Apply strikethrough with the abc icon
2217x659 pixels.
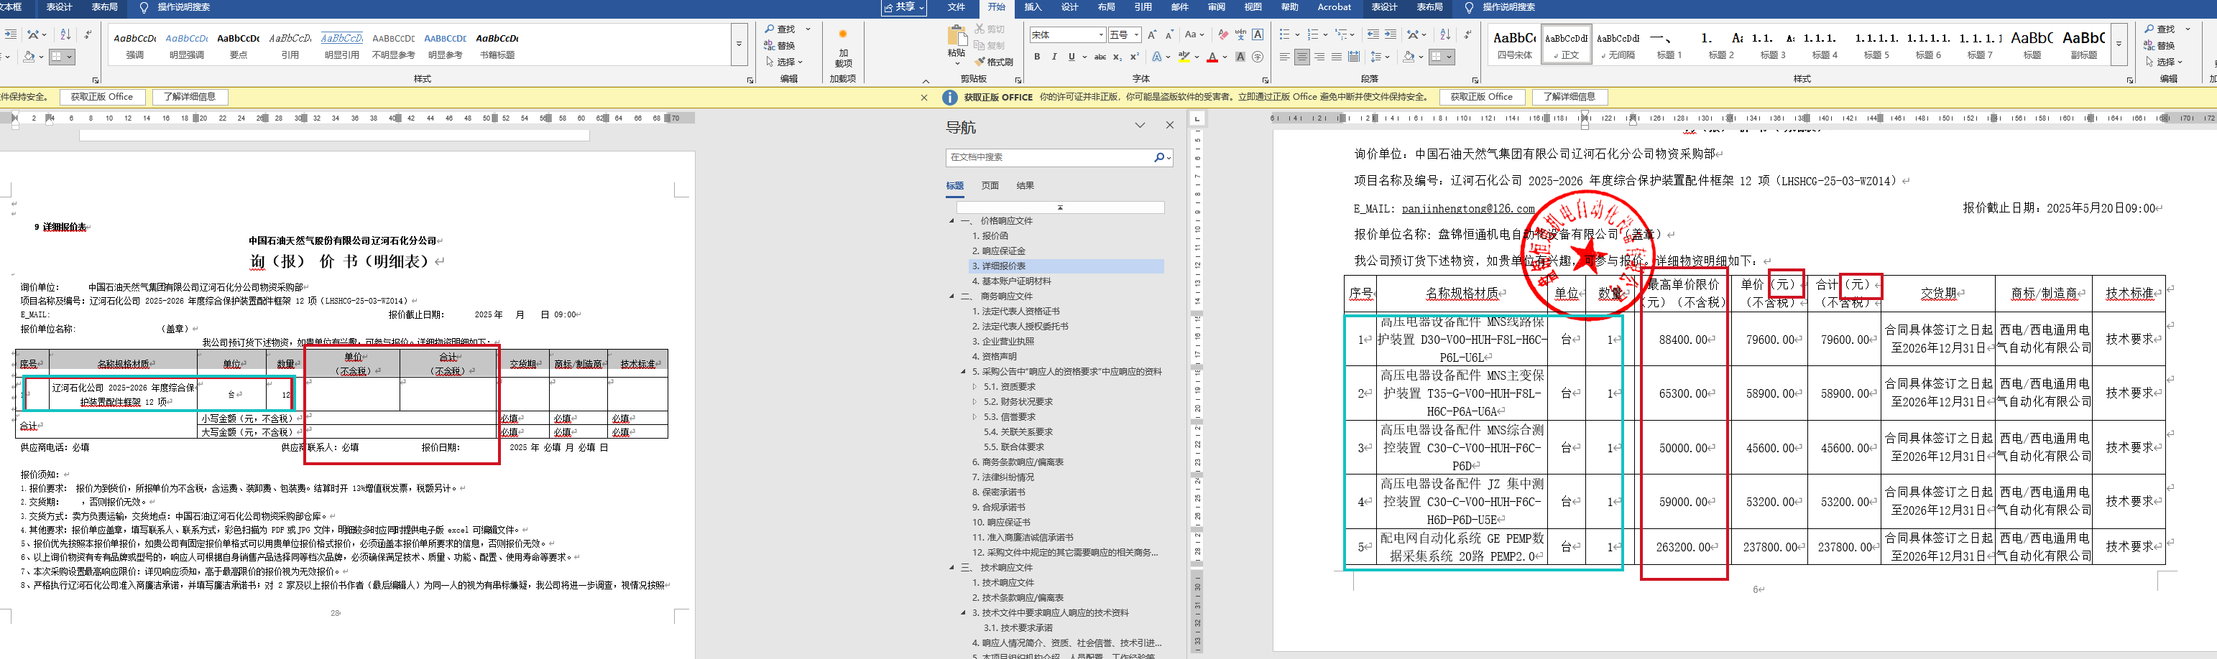click(x=1100, y=57)
